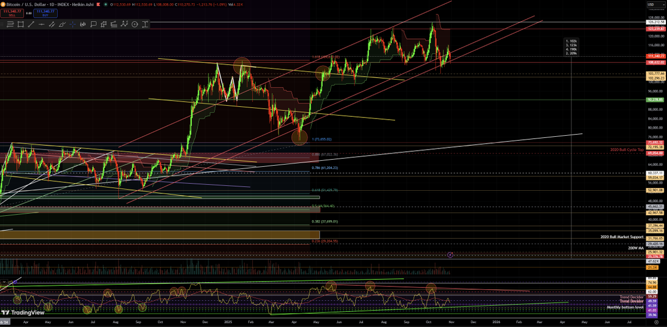
Task: Select the Callout annotation tool
Action: click(x=94, y=24)
